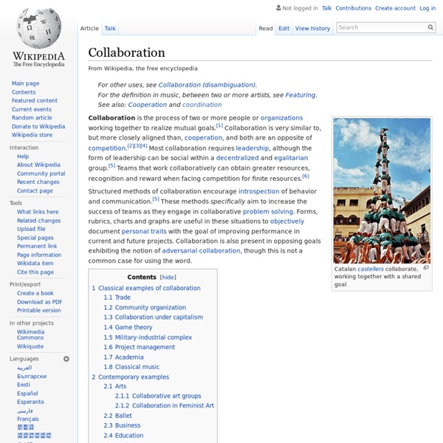This screenshot has width=443, height=443.
Task: Open Wikidata item link
Action: 35,264
